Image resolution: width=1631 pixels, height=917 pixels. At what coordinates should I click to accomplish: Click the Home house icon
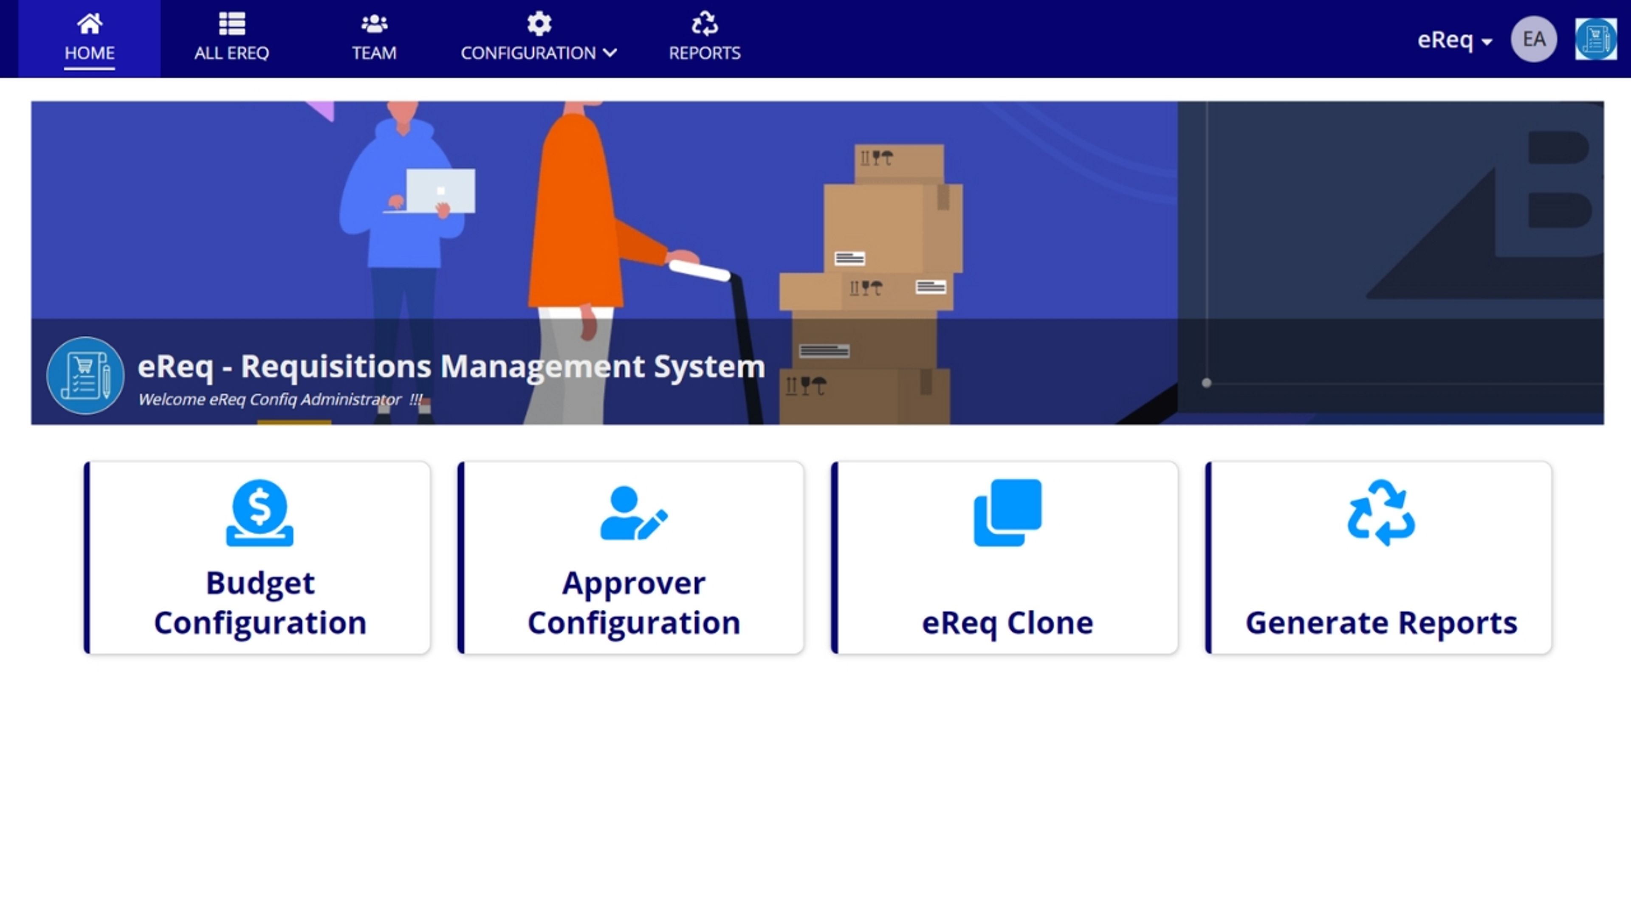(x=89, y=24)
